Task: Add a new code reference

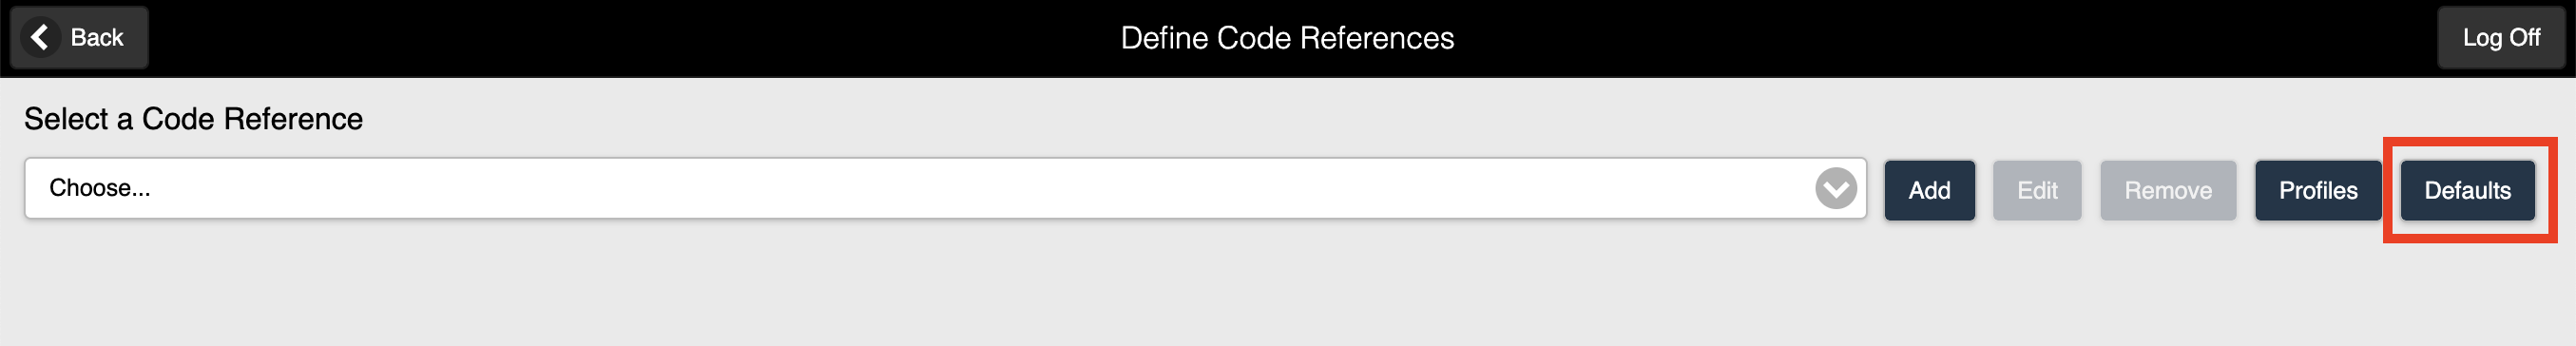Action: coord(1929,190)
